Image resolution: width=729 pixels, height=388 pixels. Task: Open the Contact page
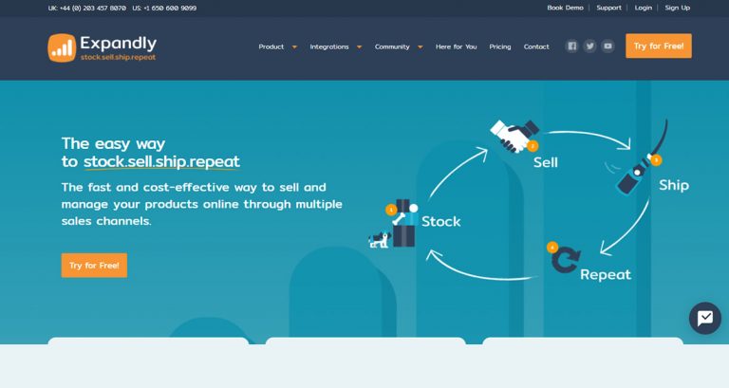coord(536,46)
